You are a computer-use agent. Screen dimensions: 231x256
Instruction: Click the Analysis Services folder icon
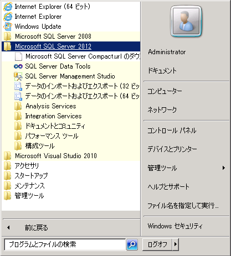18,106
